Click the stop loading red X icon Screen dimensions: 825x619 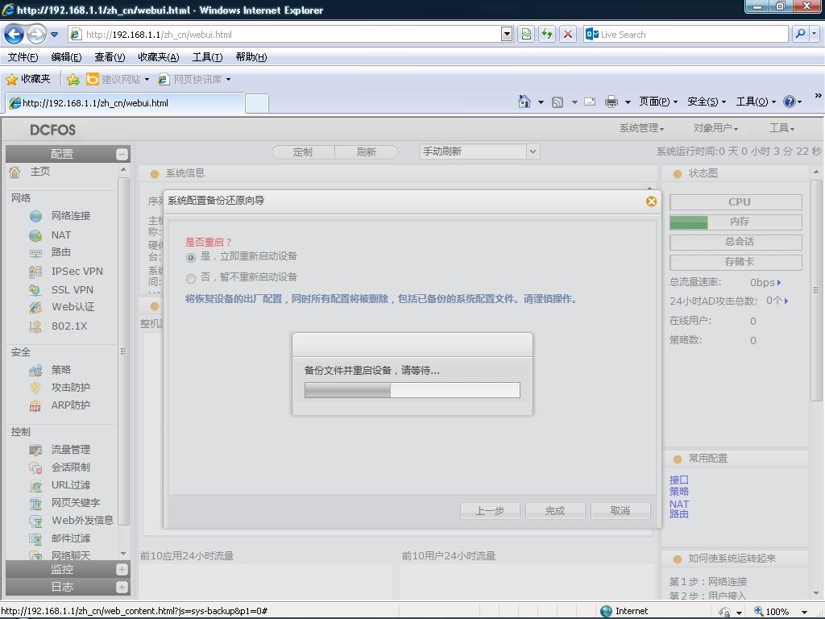tap(568, 34)
